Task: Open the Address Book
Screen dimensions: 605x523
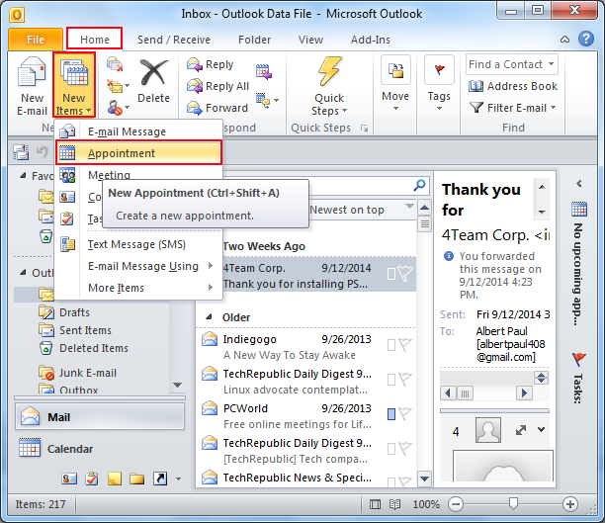Action: click(513, 86)
